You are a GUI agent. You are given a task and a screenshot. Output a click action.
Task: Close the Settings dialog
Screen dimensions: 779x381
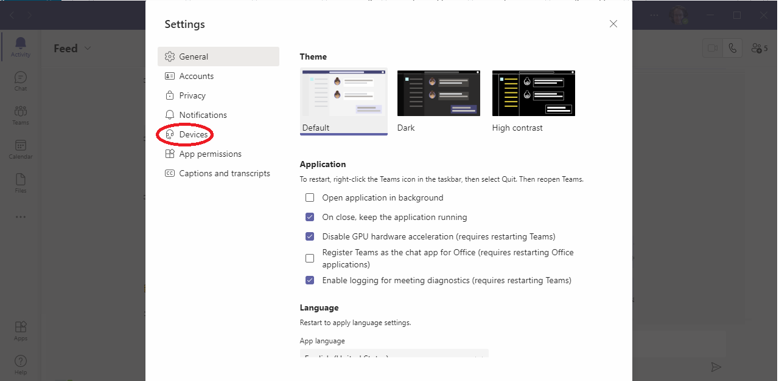613,24
